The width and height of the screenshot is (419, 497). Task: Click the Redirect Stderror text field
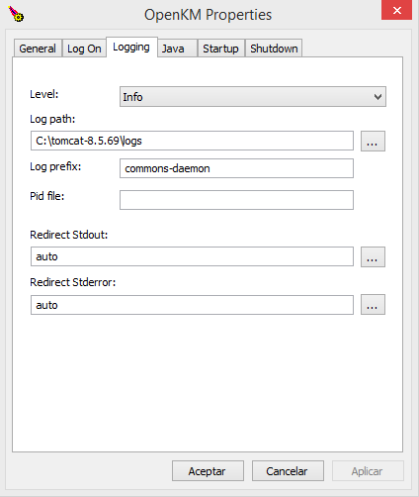pyautogui.click(x=192, y=305)
